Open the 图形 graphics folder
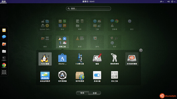 (x=45, y=42)
